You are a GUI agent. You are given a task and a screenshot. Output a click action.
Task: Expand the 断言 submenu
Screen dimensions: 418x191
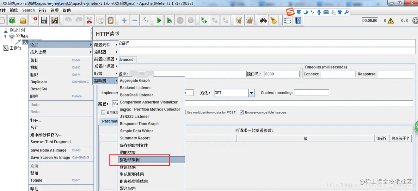(106, 74)
